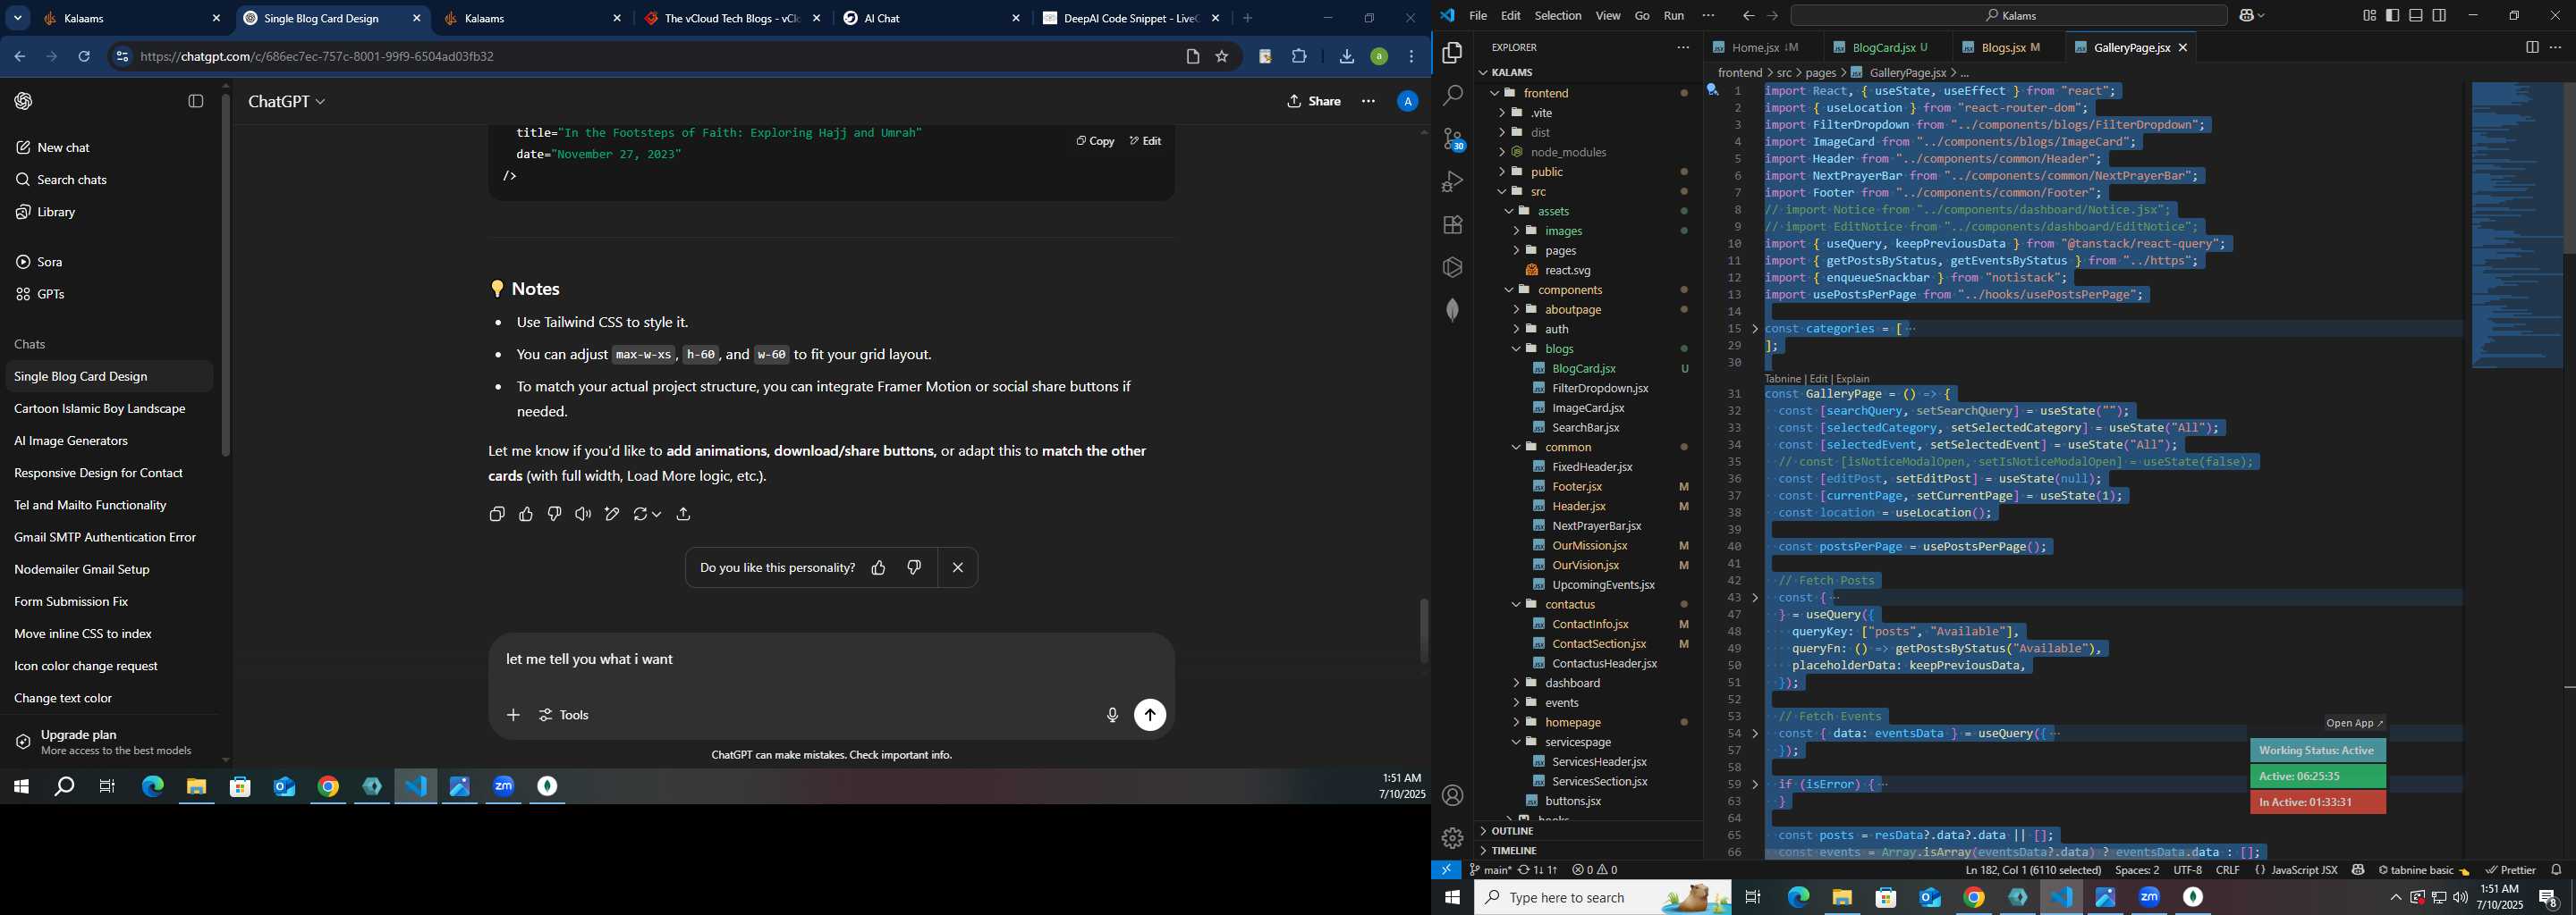
Task: Click the plus attach icon in prompt box
Action: coord(513,715)
